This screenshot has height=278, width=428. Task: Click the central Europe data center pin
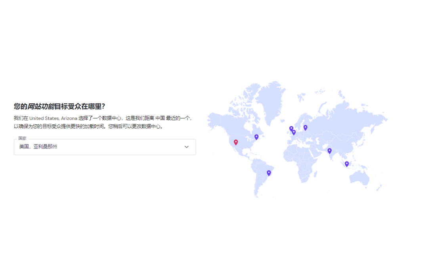pos(294,133)
